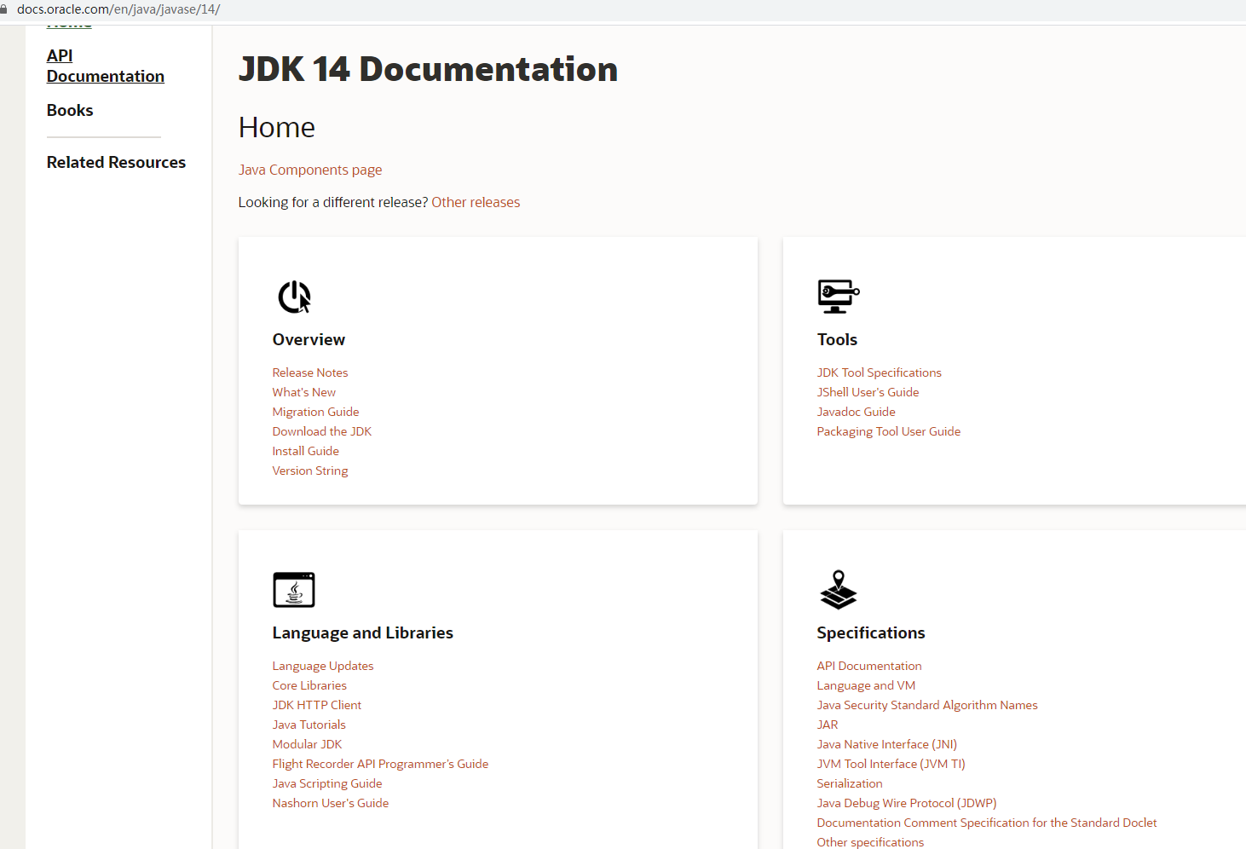1246x849 pixels.
Task: Open Core Libraries link
Action: 309,685
